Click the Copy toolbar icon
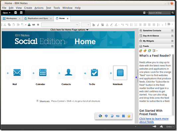177x131 pixels. [x=9, y=25]
